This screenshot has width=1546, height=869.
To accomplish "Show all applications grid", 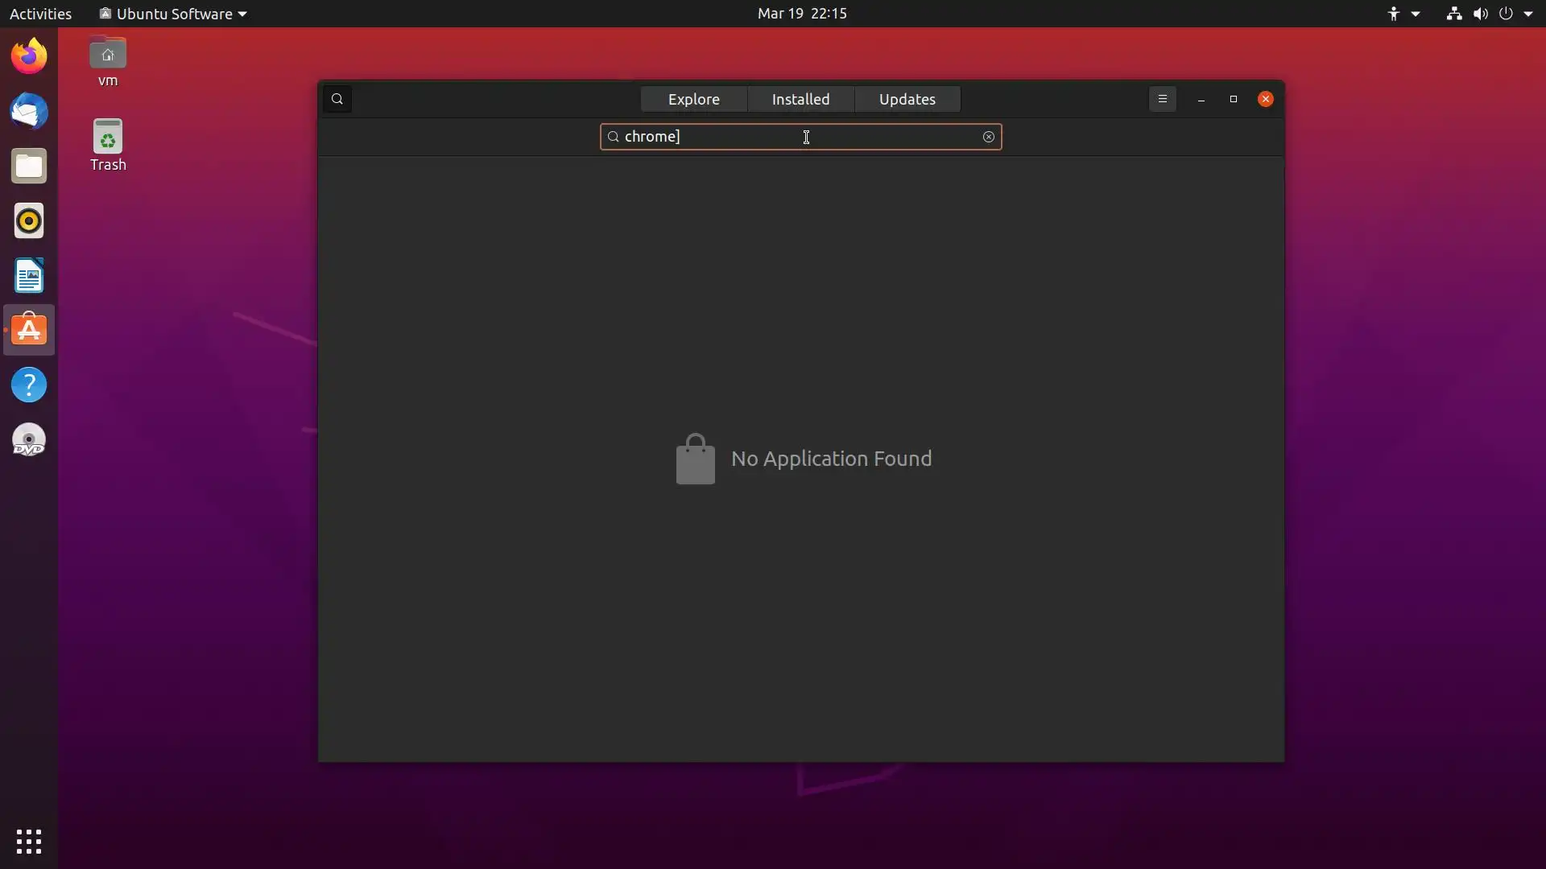I will pos(29,842).
